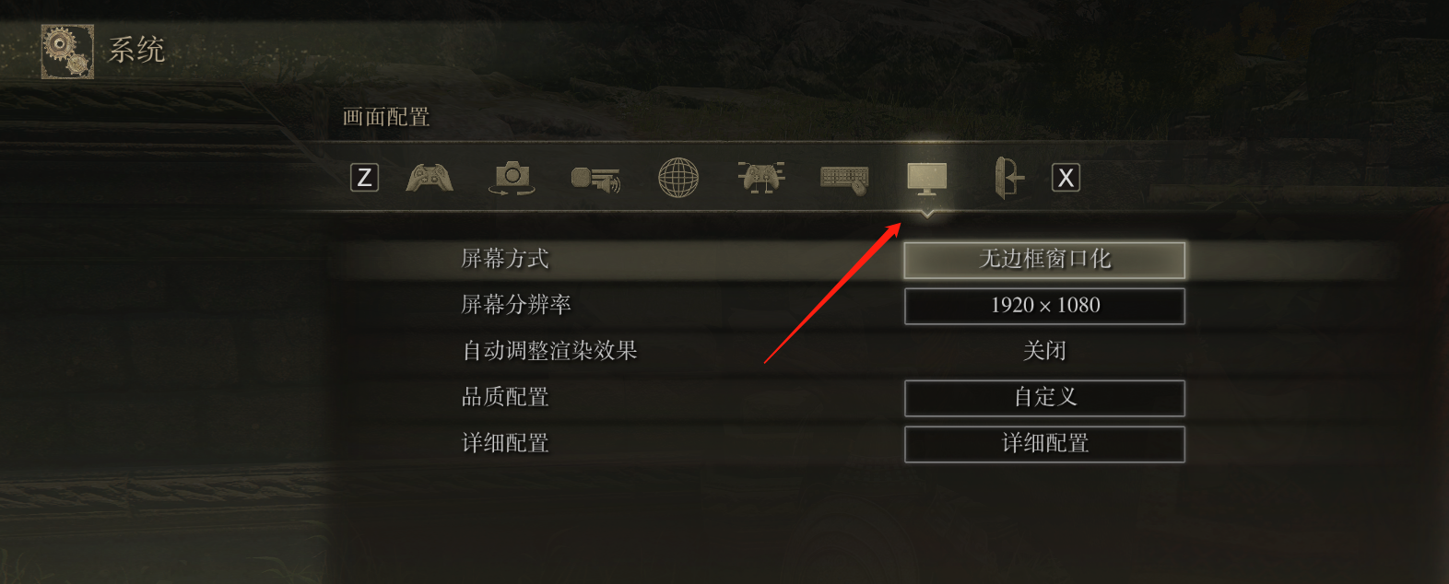Open the sound and voice settings icon
This screenshot has height=584, width=1449.
click(x=595, y=178)
